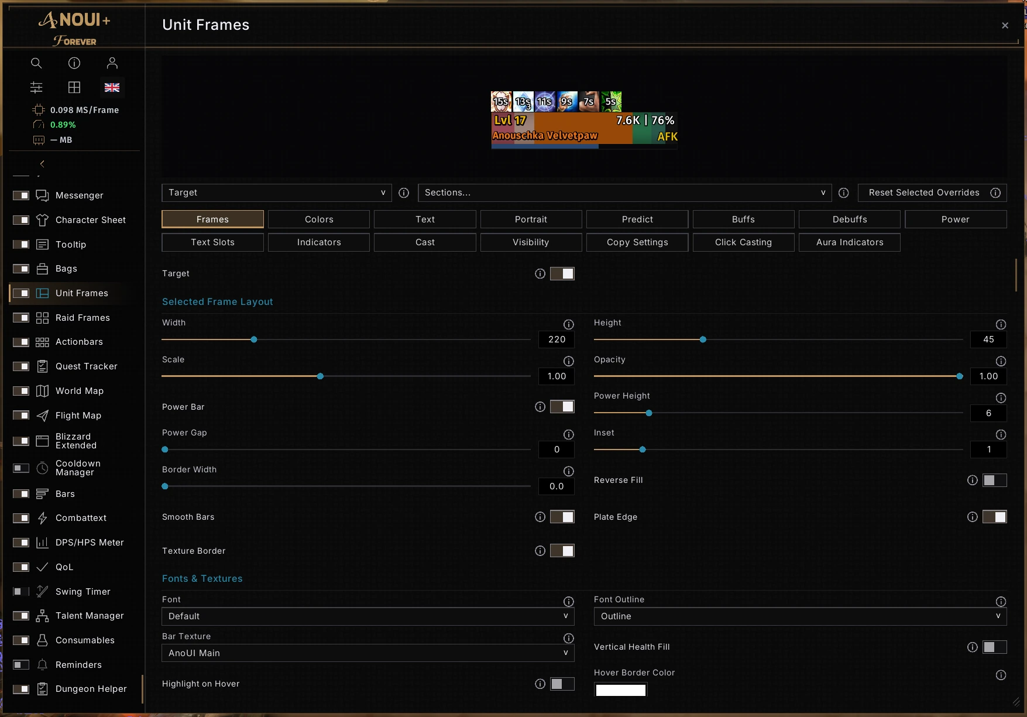Viewport: 1027px width, 717px height.
Task: Open the QoL module in sidebar
Action: pyautogui.click(x=64, y=567)
